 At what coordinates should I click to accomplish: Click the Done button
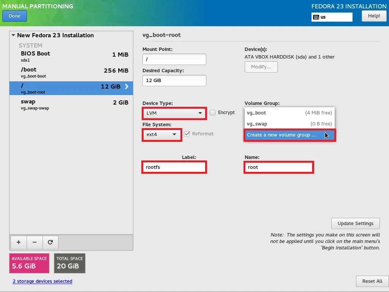click(x=15, y=16)
